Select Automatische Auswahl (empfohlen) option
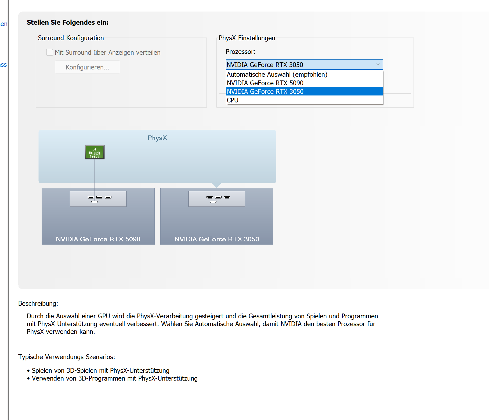Viewport: 489px width, 420px height. point(304,74)
